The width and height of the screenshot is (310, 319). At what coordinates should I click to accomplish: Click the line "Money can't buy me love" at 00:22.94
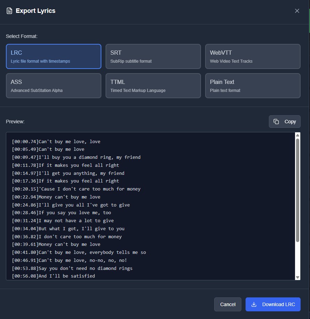[x=56, y=197]
